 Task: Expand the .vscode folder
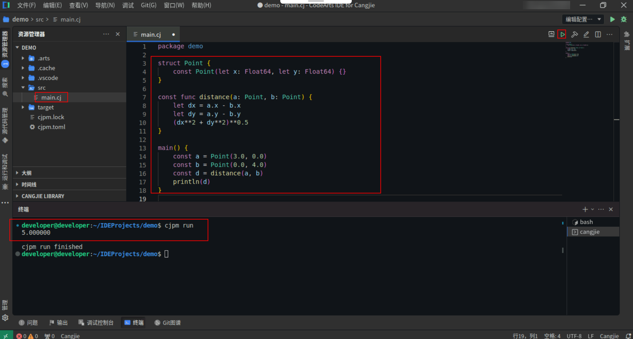click(48, 78)
